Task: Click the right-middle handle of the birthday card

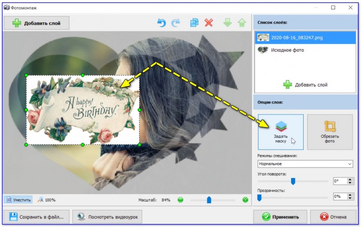Action: tap(139, 110)
